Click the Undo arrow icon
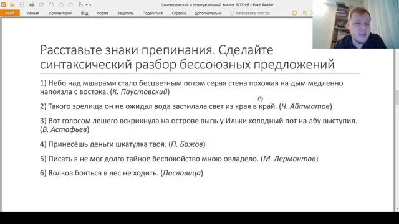The height and width of the screenshot is (224, 399). [x=61, y=5]
